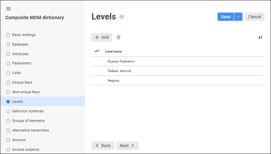271x154 pixels.
Task: Open the hamburger navigation menu
Action: (x=8, y=9)
